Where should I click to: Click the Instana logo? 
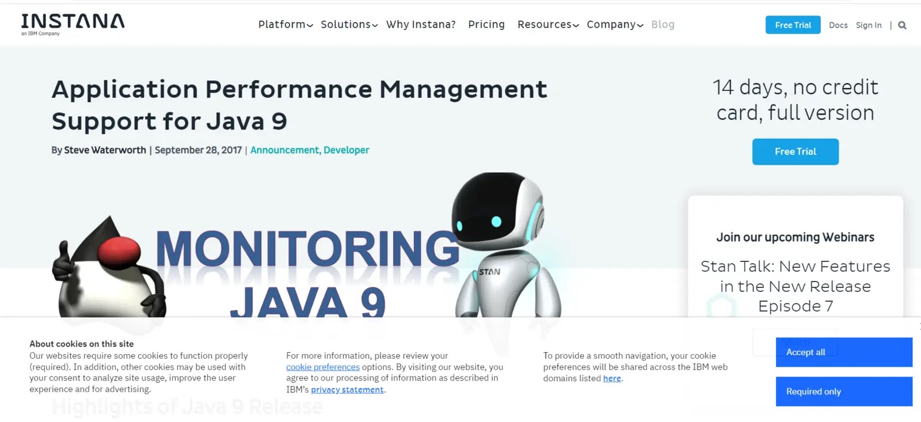73,24
